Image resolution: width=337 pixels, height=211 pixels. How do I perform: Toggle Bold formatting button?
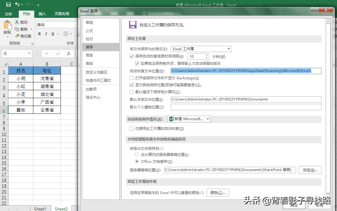[39, 34]
